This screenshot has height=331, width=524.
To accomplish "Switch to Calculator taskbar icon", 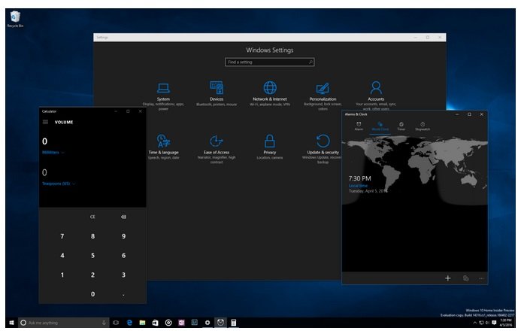I will coord(234,323).
